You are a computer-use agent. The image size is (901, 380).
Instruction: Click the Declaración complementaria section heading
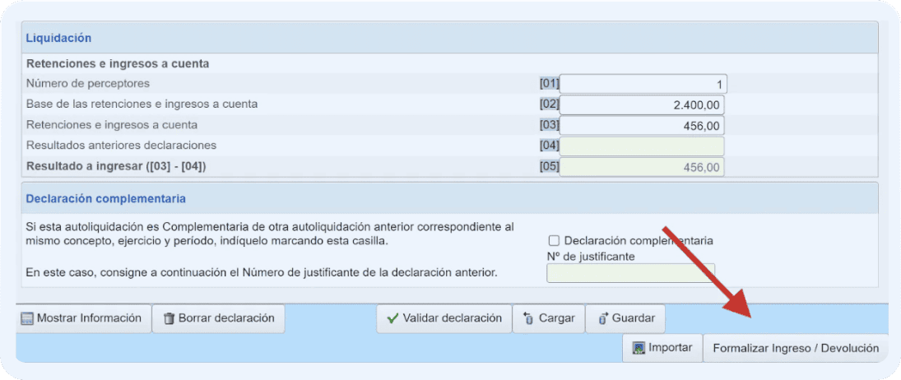click(x=105, y=198)
